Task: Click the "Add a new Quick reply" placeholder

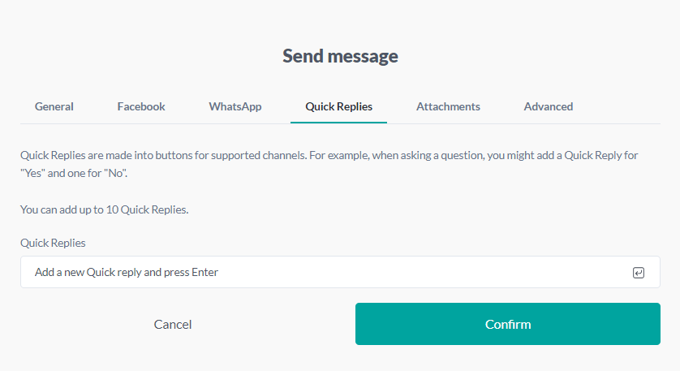Action: pos(127,273)
